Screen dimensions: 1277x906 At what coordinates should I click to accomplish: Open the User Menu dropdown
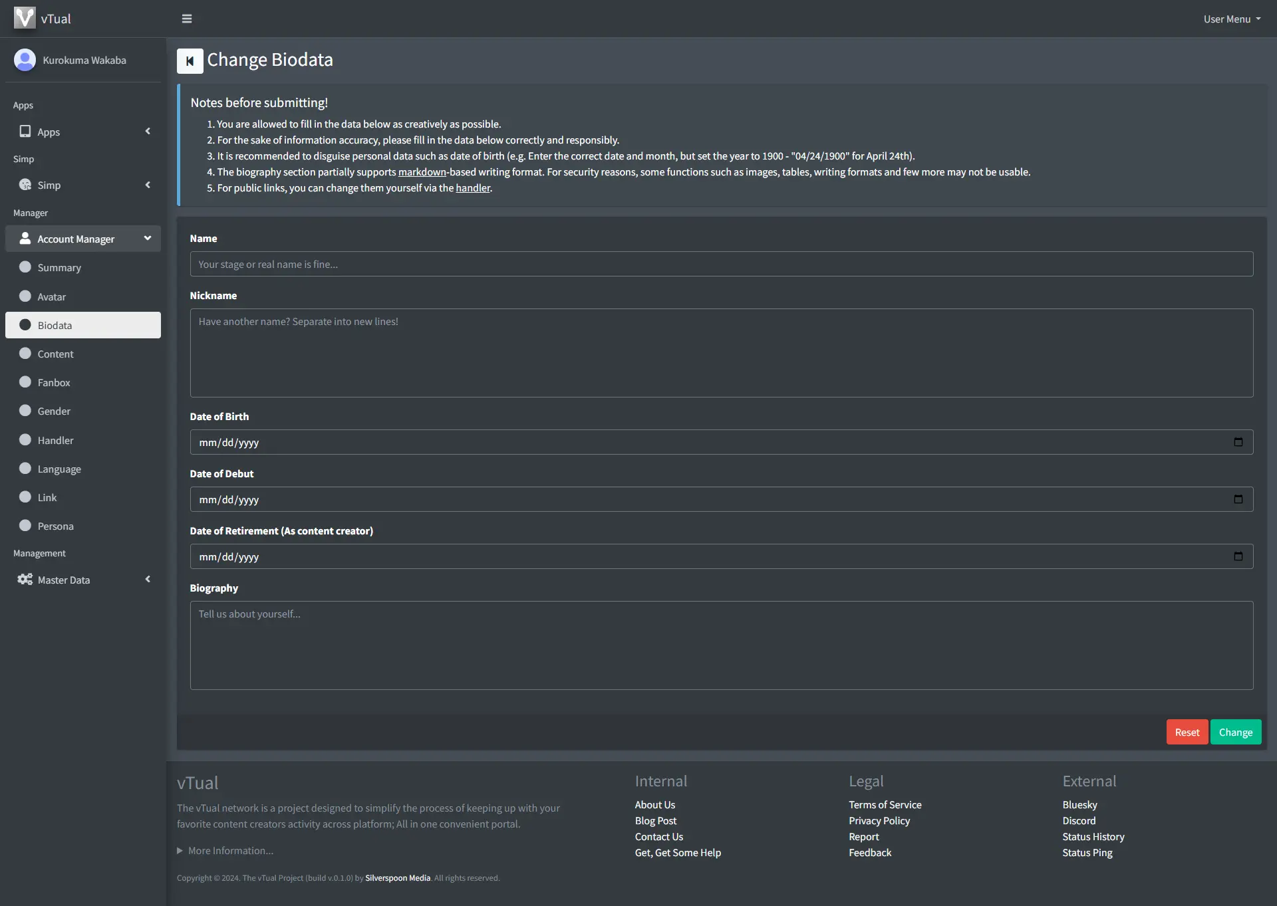pyautogui.click(x=1231, y=19)
